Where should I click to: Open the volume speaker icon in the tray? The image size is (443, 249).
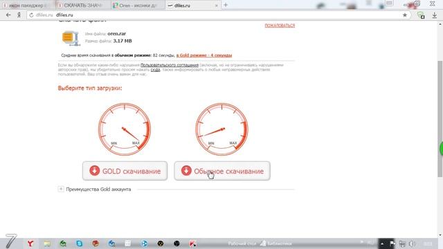(413, 243)
